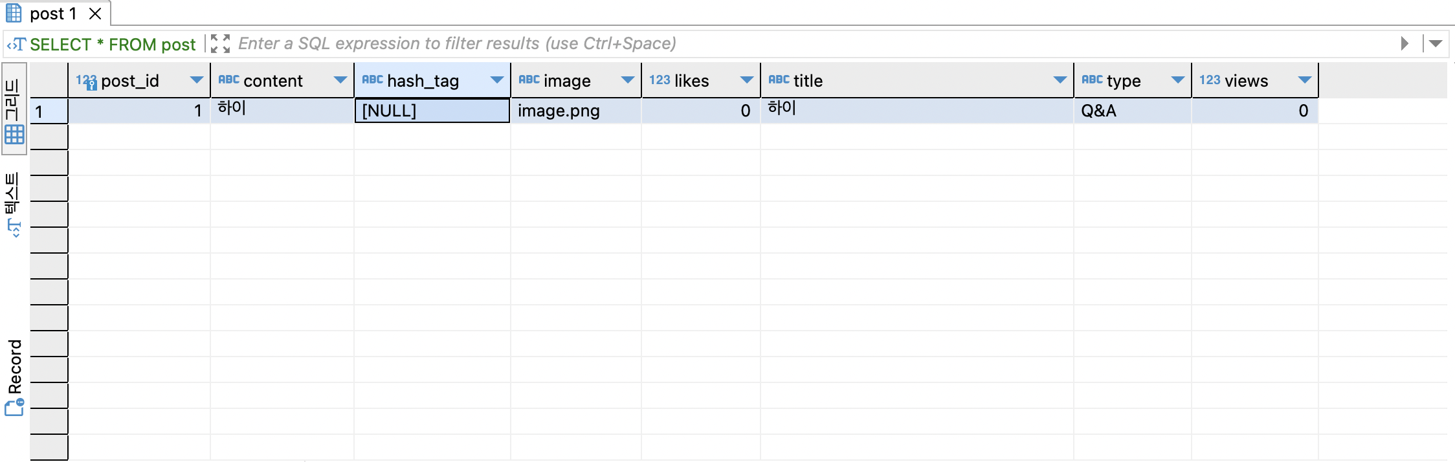Screen dimensions: 1455x462
Task: Open the post_id column filter dropdown
Action: [x=196, y=80]
